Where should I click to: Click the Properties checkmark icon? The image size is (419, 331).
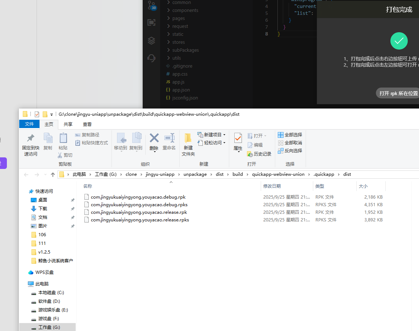coord(238,138)
